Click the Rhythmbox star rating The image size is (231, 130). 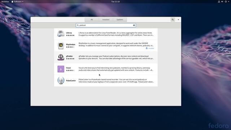click(x=70, y=47)
